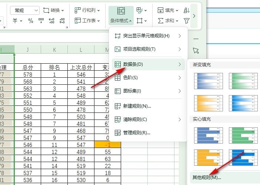Click the minus line icon in side panel

tap(196, 39)
